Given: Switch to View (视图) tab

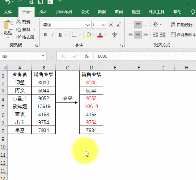Looking at the screenshot, I should coord(136,12).
